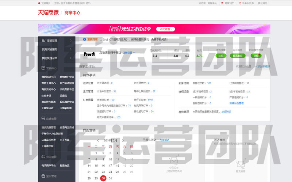Open 近2年管控记录 count 13

[249, 92]
